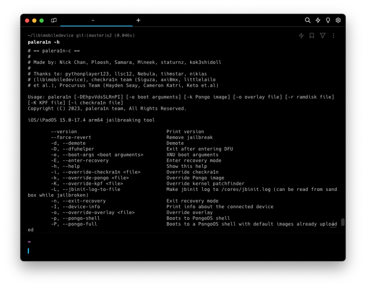Click the '-d, --demote' option line
The height and width of the screenshot is (288, 366).
coord(68,144)
